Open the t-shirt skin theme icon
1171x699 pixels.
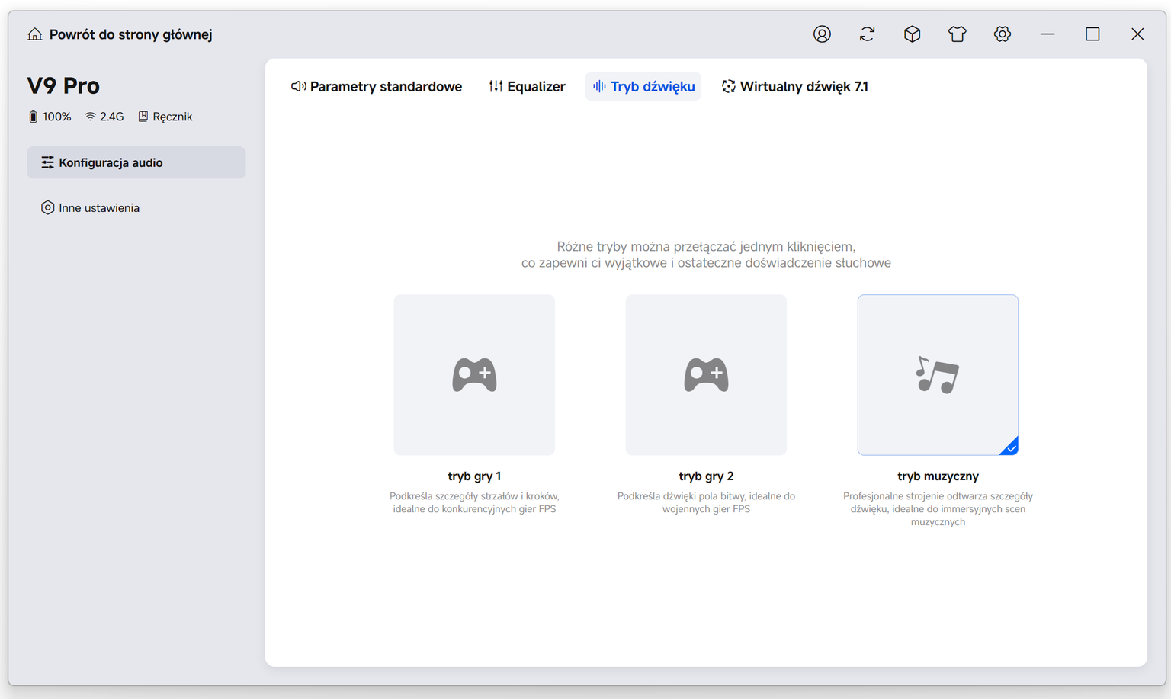(x=957, y=34)
